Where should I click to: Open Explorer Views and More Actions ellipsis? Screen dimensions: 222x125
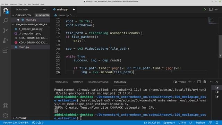[44, 9]
